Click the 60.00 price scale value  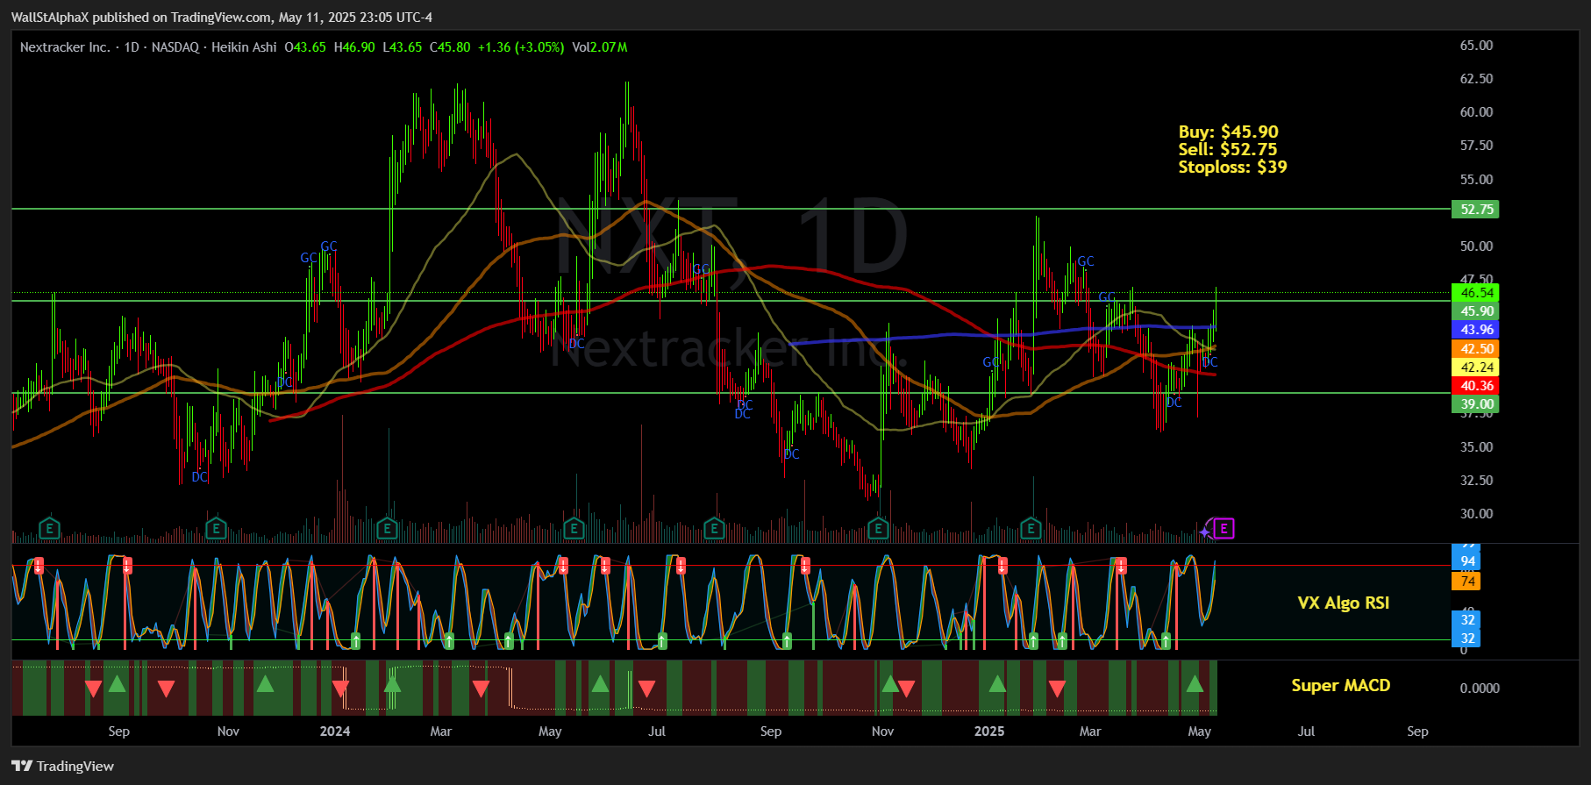[1476, 112]
